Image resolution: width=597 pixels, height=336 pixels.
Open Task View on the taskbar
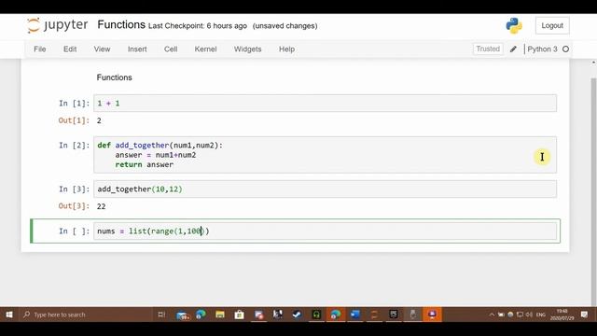161,315
